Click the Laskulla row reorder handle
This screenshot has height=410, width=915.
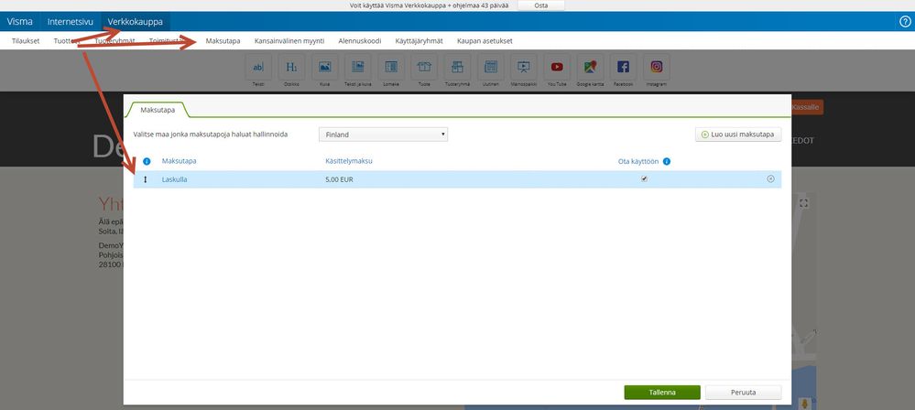click(146, 179)
